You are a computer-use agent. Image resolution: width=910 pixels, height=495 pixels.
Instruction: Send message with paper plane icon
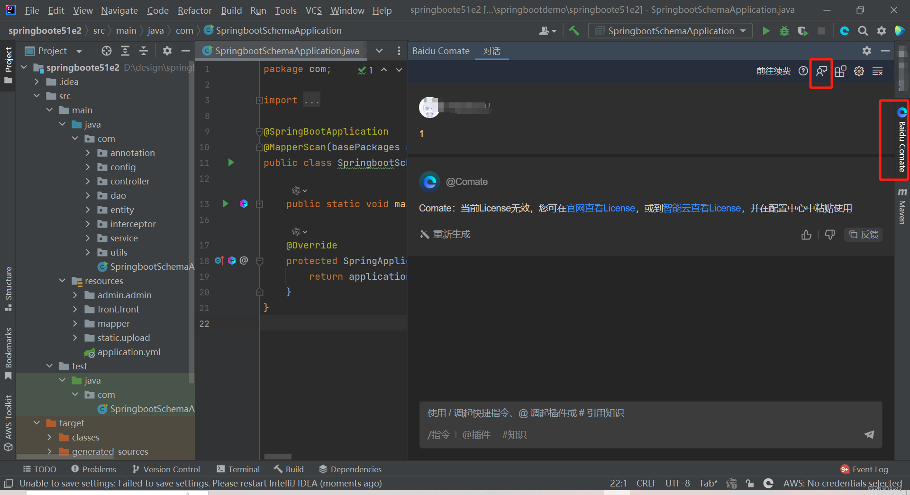869,434
